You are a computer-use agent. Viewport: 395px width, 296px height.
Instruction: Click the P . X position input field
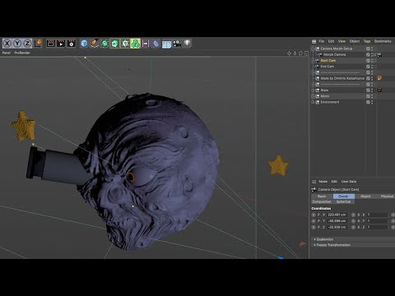pos(337,215)
